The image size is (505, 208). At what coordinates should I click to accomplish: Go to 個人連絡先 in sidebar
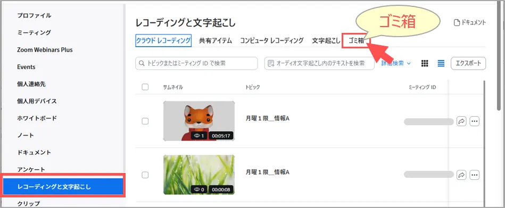click(31, 84)
